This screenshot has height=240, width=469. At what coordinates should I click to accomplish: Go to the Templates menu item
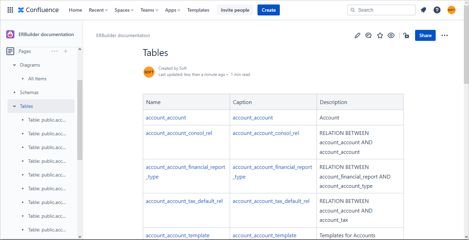pyautogui.click(x=198, y=10)
